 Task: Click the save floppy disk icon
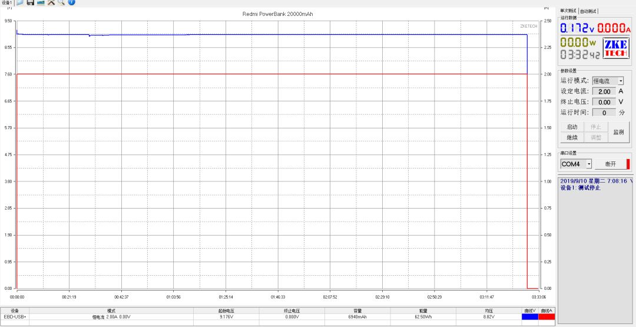click(x=31, y=2)
